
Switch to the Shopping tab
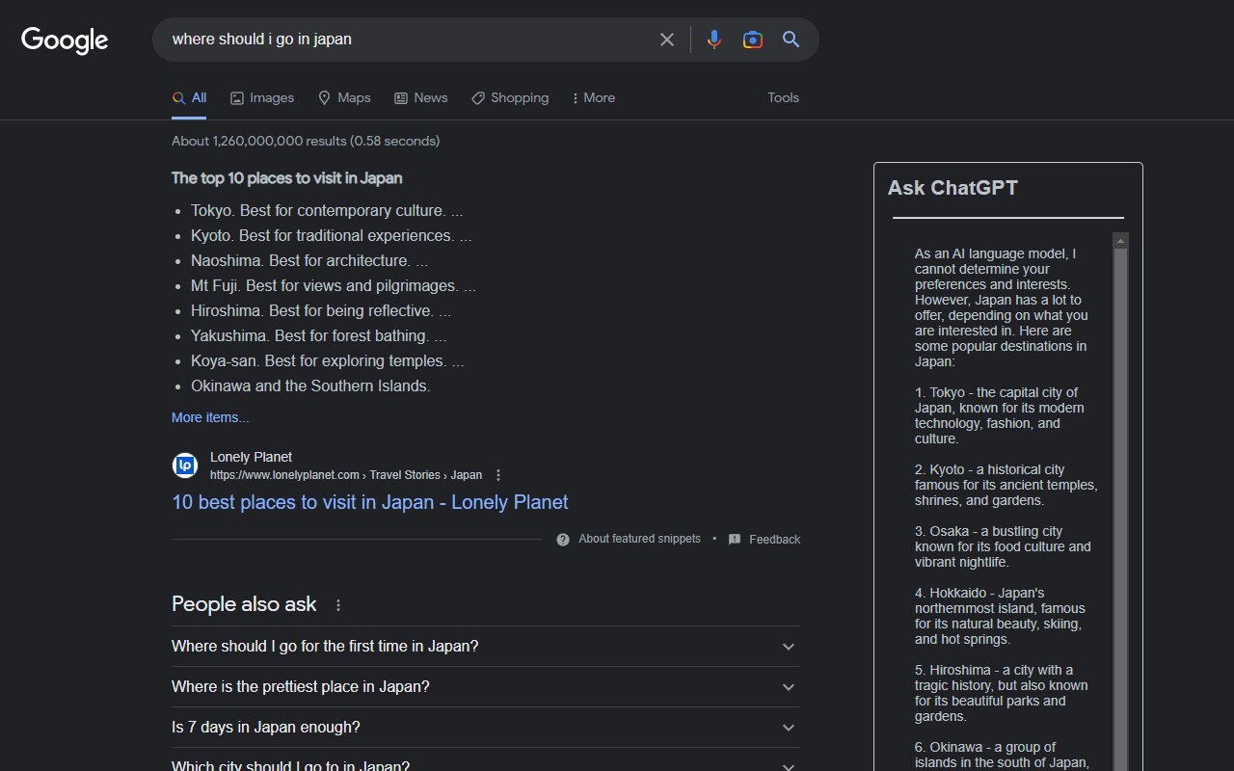coord(510,98)
